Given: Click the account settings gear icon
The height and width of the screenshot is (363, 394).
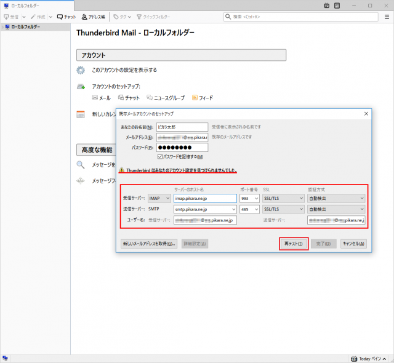Looking at the screenshot, I should [x=81, y=70].
